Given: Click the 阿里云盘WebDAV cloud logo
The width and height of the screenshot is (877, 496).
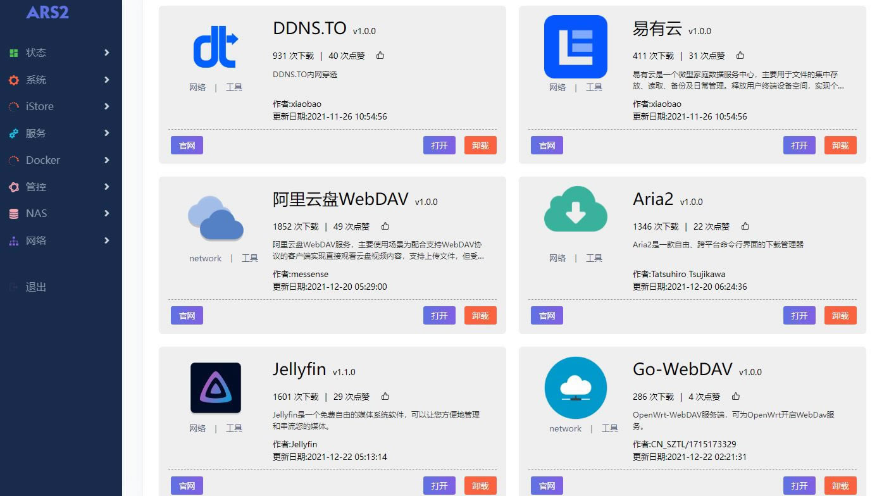Looking at the screenshot, I should click(215, 218).
